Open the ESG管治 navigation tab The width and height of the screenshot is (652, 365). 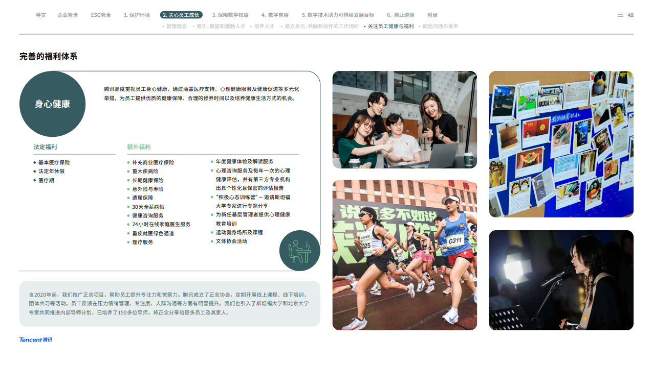tap(101, 15)
